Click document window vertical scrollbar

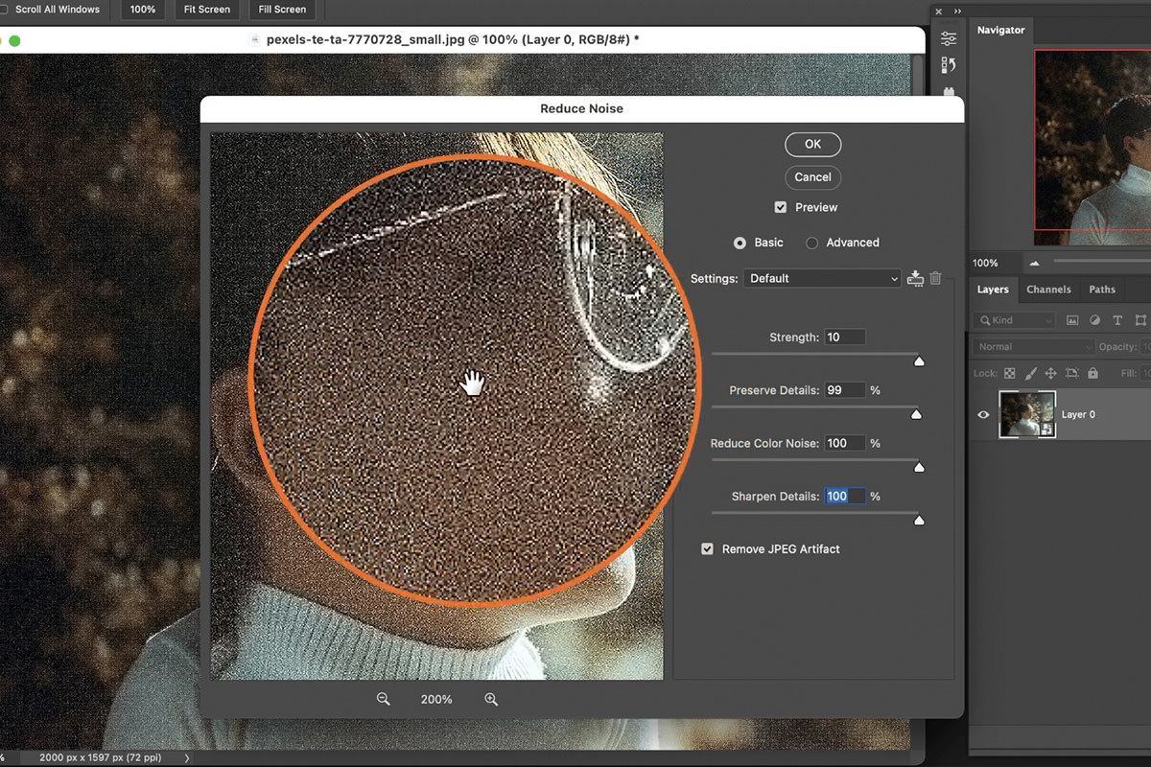pos(918,403)
